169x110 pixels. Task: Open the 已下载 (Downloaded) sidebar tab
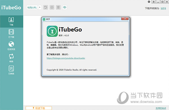[11, 33]
